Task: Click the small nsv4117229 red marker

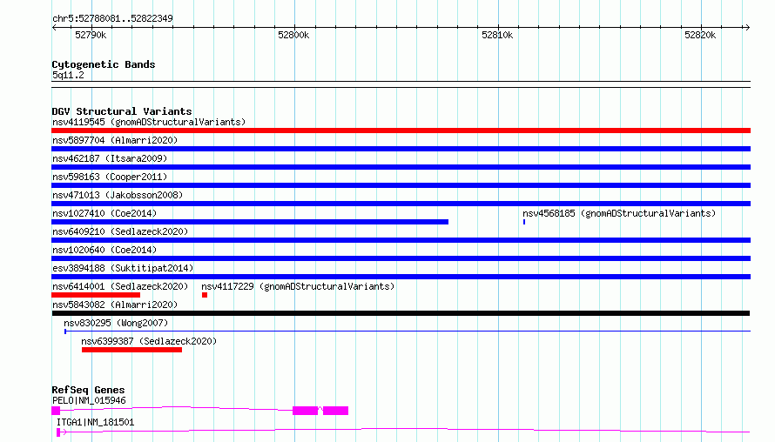Action: (x=205, y=295)
